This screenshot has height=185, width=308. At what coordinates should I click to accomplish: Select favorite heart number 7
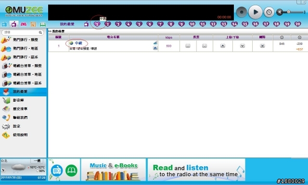click(x=160, y=24)
